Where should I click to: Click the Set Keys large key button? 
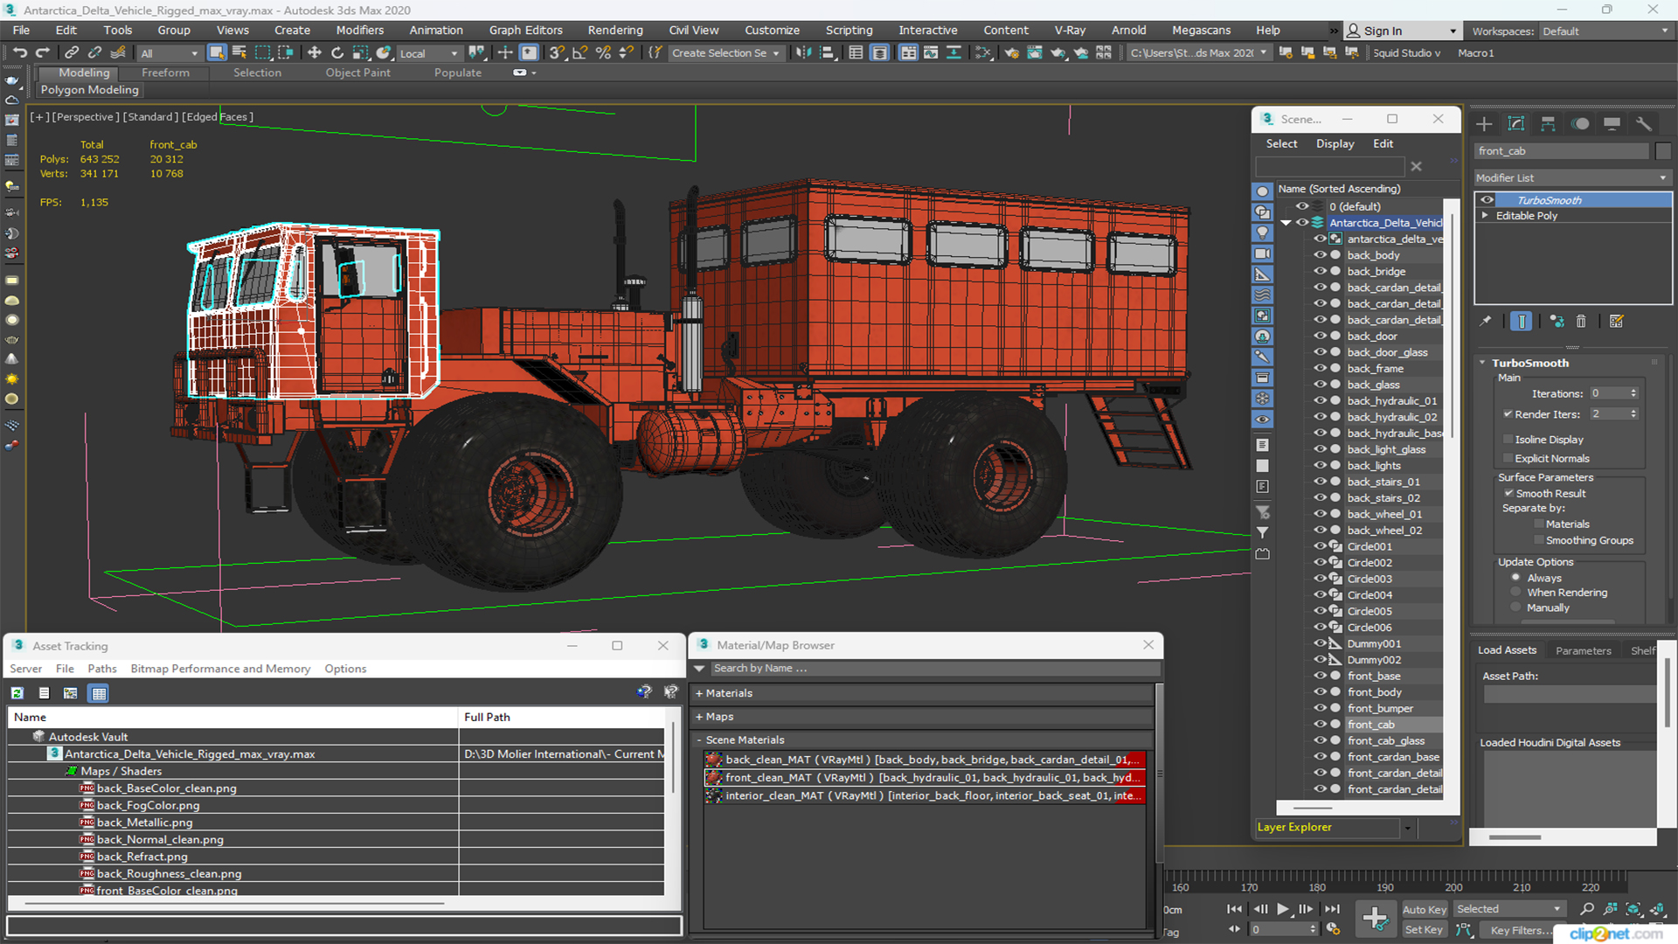click(x=1375, y=919)
